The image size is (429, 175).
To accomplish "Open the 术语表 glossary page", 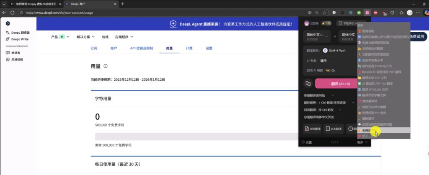I will coord(13,53).
